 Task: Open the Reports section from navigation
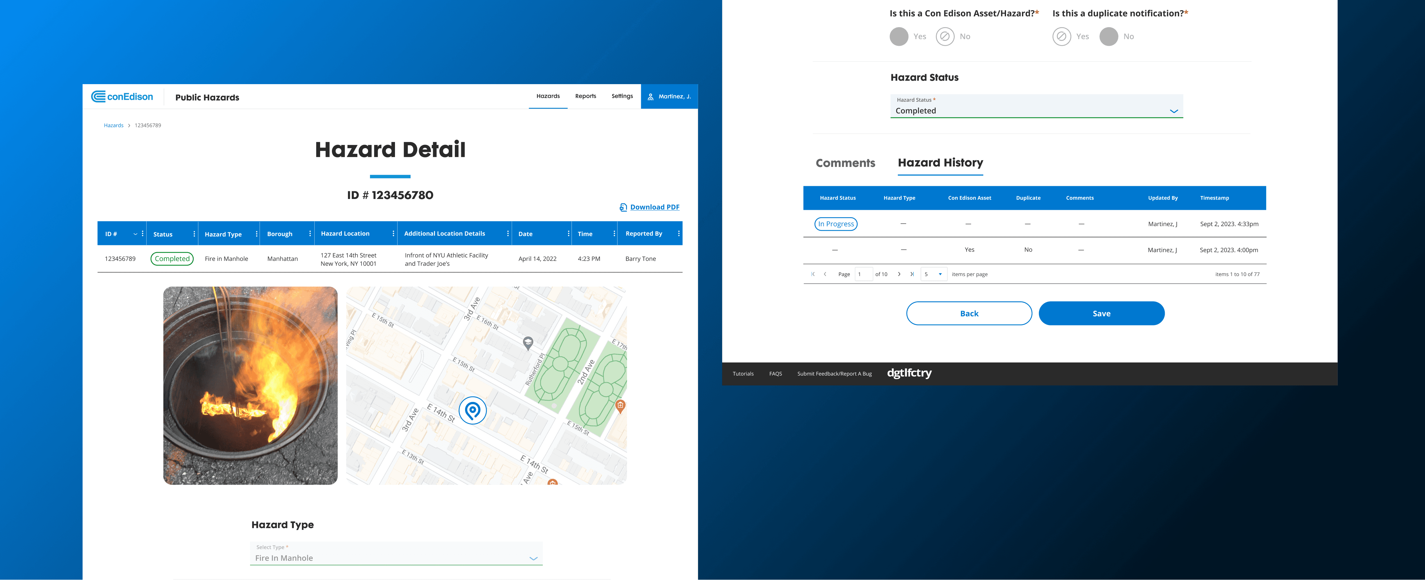pos(585,96)
